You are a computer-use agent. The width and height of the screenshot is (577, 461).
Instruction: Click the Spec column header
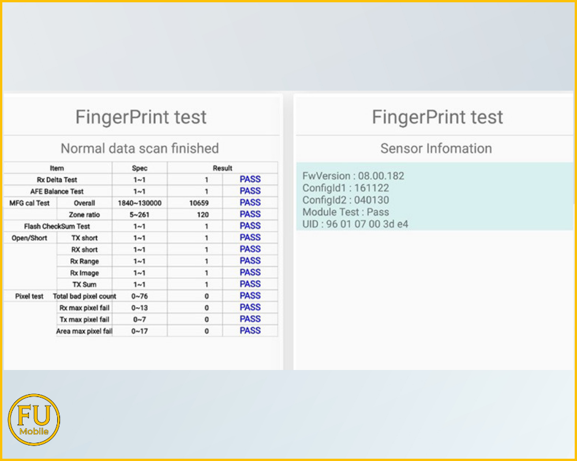(140, 168)
